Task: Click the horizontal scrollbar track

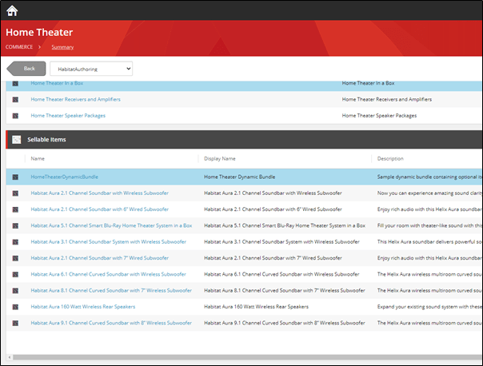Action: 246,357
